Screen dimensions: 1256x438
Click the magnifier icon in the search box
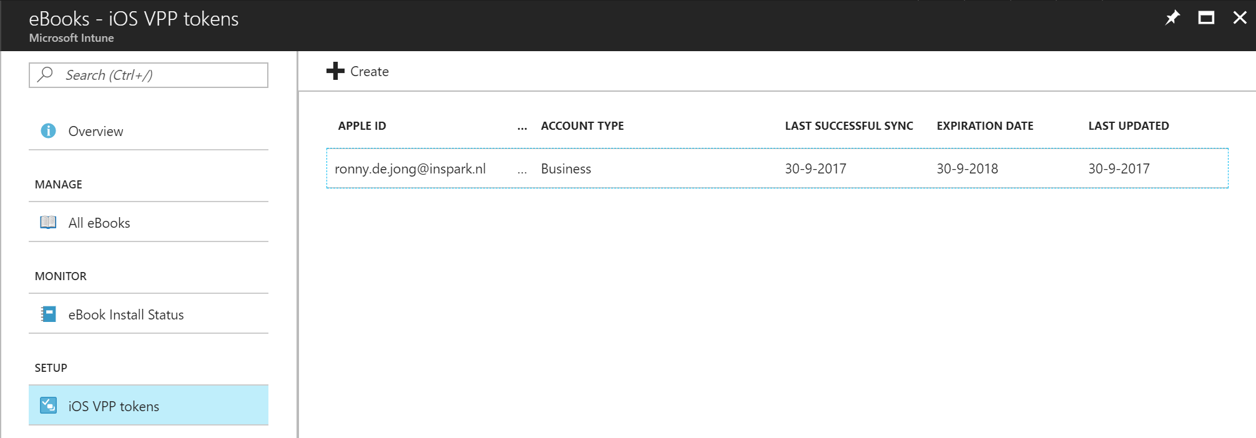46,75
